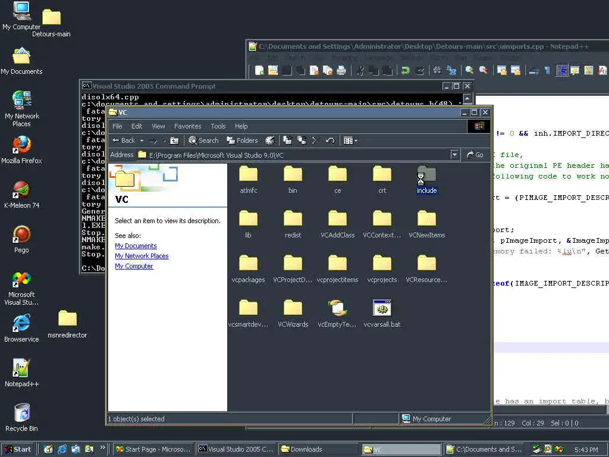Click the Undo toolbar icon in Explorer

[329, 140]
